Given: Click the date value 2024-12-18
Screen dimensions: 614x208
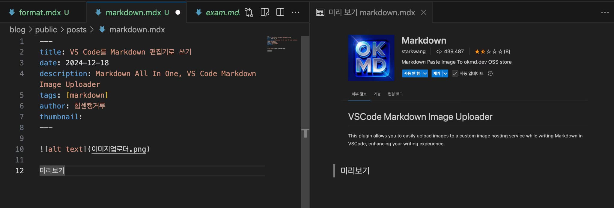Looking at the screenshot, I should click(87, 63).
